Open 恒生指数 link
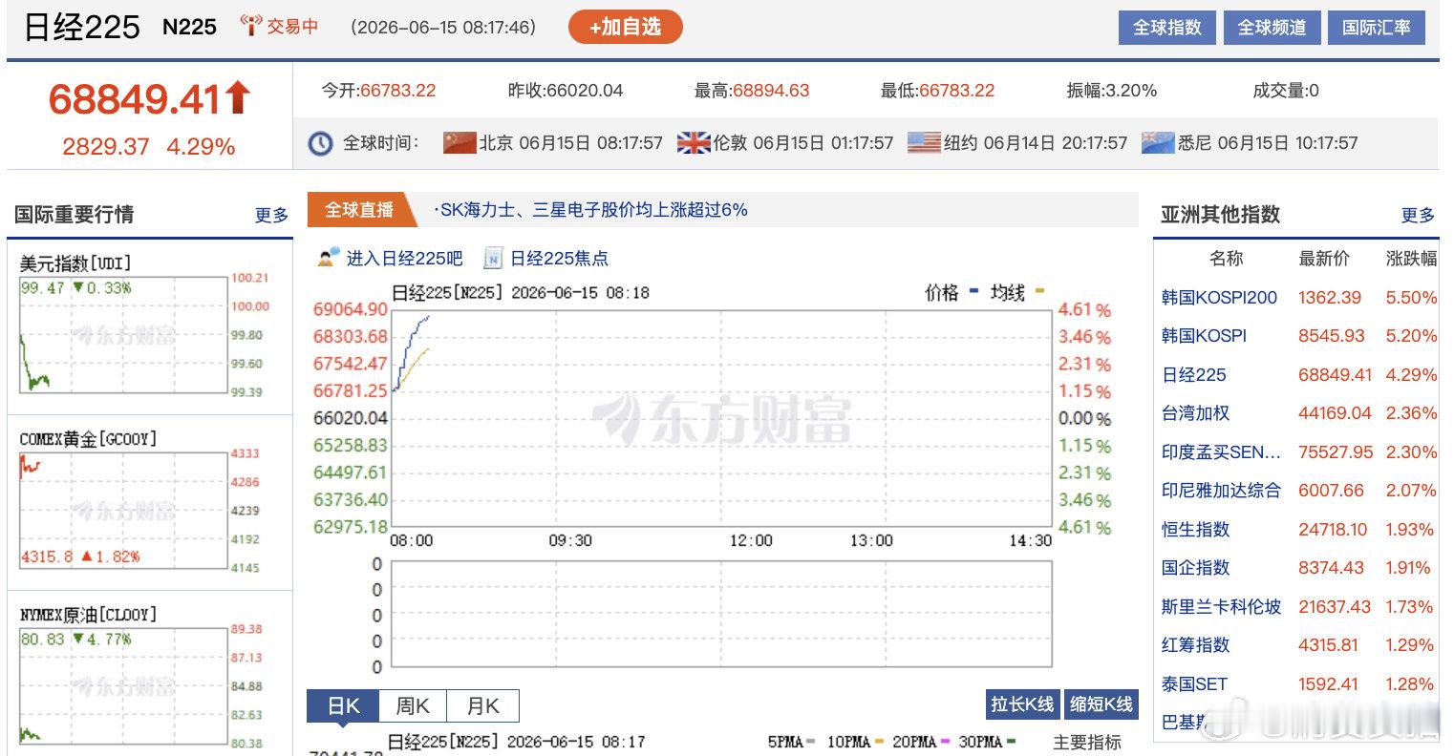This screenshot has width=1454, height=756. (x=1195, y=530)
